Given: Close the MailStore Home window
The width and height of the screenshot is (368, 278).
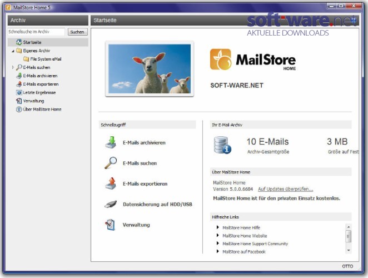Looking at the screenshot, I should [354, 6].
